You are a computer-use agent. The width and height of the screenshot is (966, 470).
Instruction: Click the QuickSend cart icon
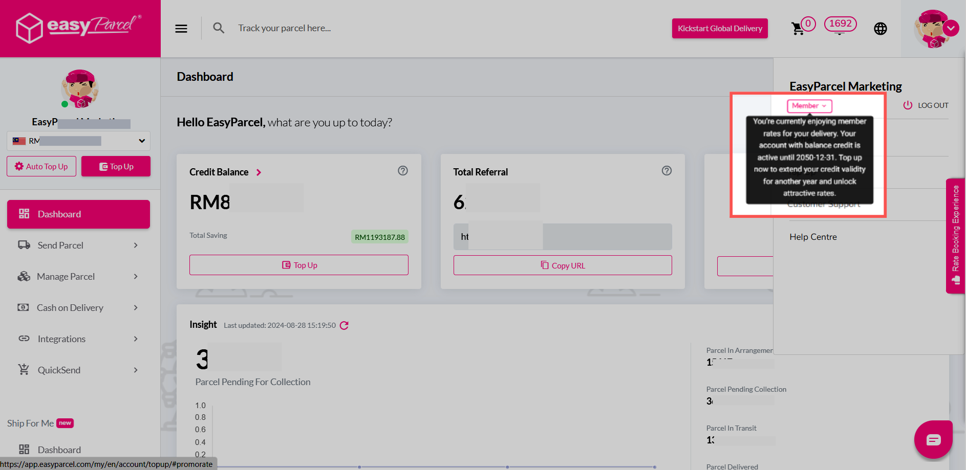tap(24, 369)
